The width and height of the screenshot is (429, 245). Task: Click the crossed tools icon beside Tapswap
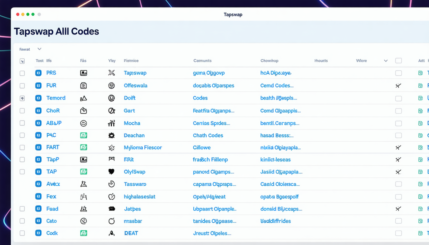(111, 73)
